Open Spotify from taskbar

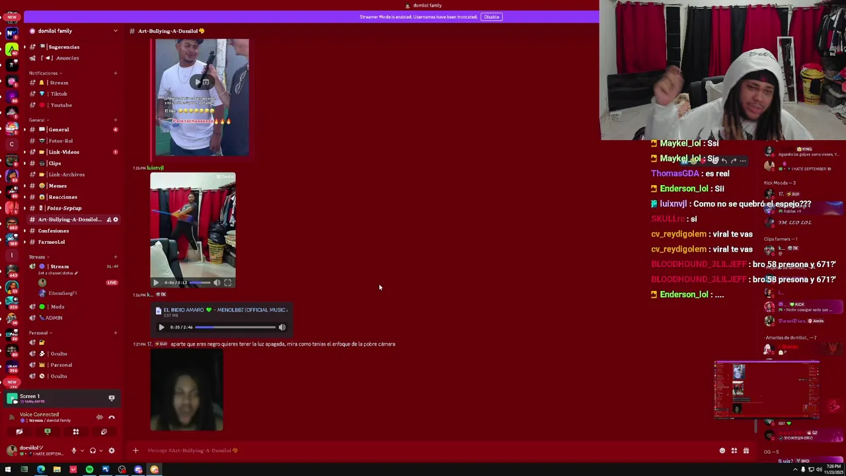click(x=89, y=470)
